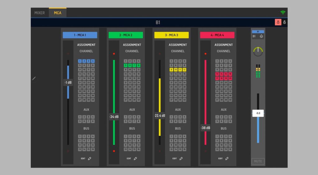
Task: Toggle channel 5 assignment in MCA 2
Action: tap(125, 65)
